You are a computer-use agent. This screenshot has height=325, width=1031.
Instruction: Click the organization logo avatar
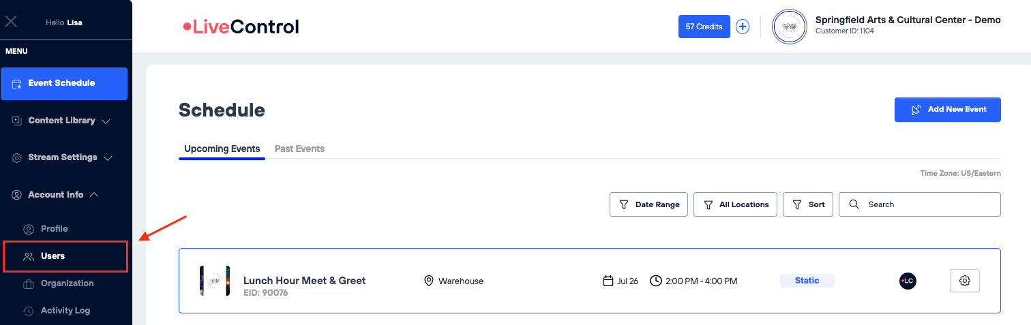(789, 27)
